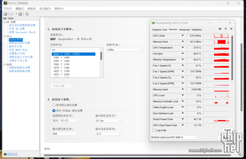Image resolution: width=246 pixels, height=159 pixels.
Task: Open the 桌面(K) menu
Action: [31, 9]
